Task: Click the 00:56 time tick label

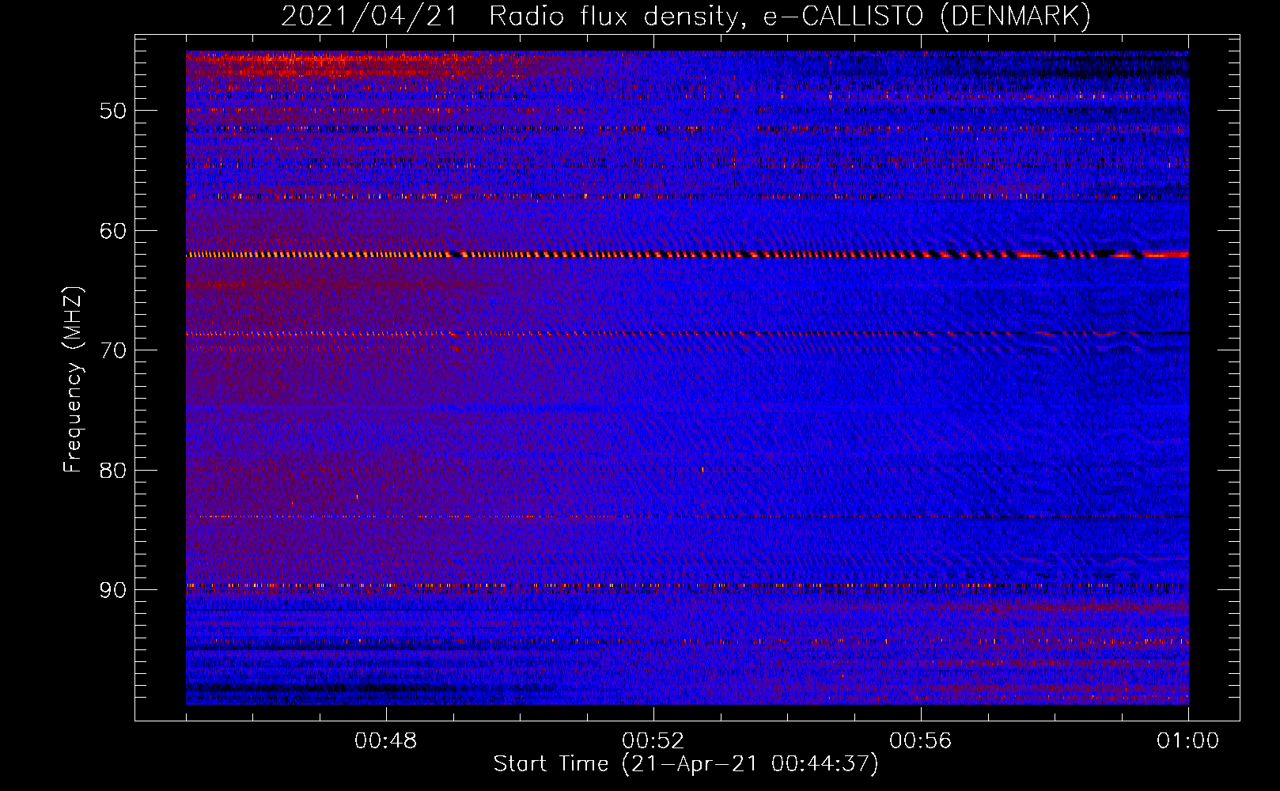Action: pos(921,741)
